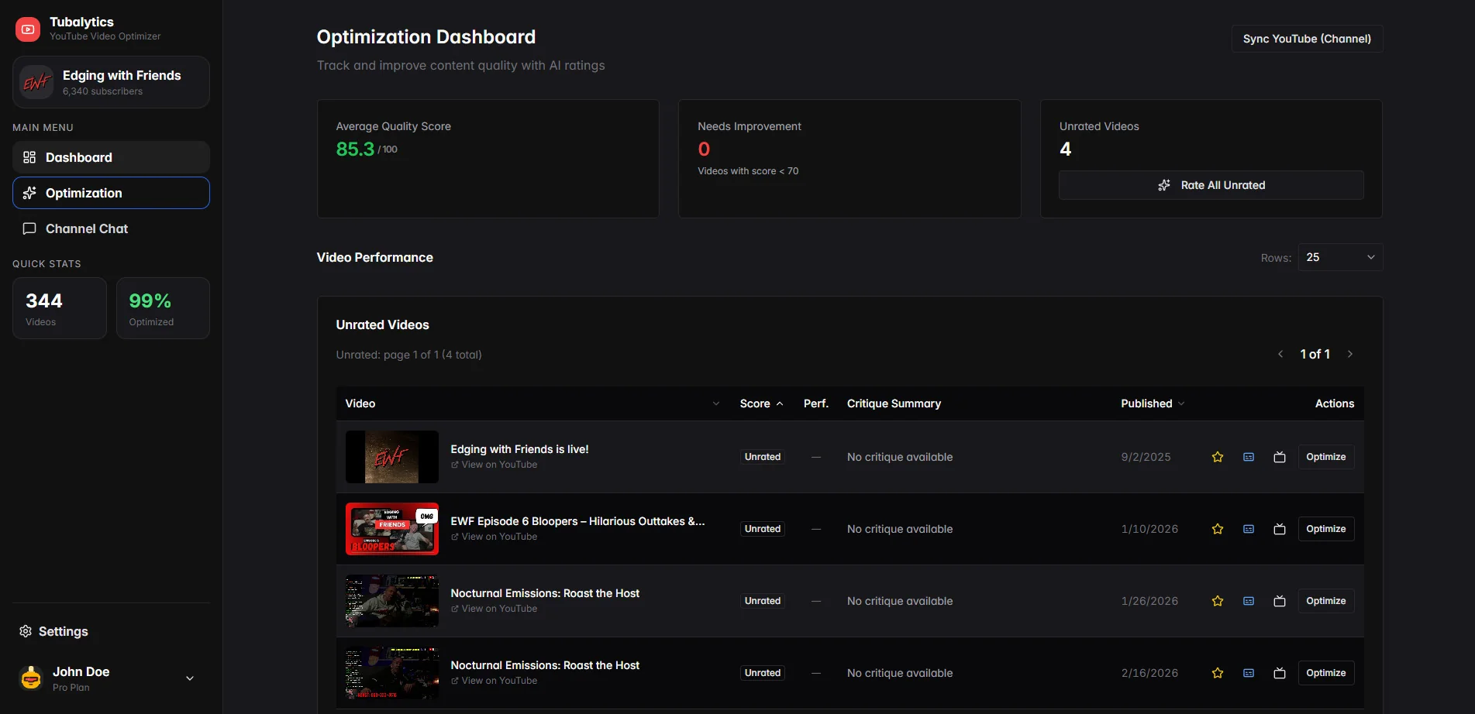Screen dimensions: 1475x714
Task: Click the TV icon for "Nocturnal Emissions: Roast the Host"
Action: tap(1279, 601)
